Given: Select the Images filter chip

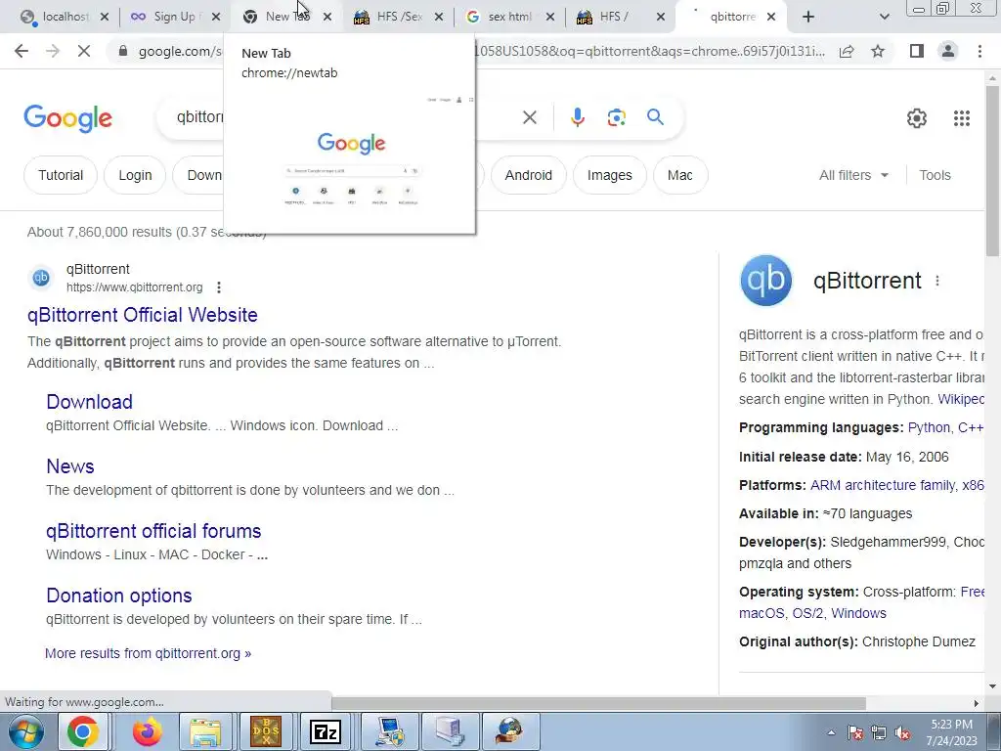Looking at the screenshot, I should [x=610, y=175].
